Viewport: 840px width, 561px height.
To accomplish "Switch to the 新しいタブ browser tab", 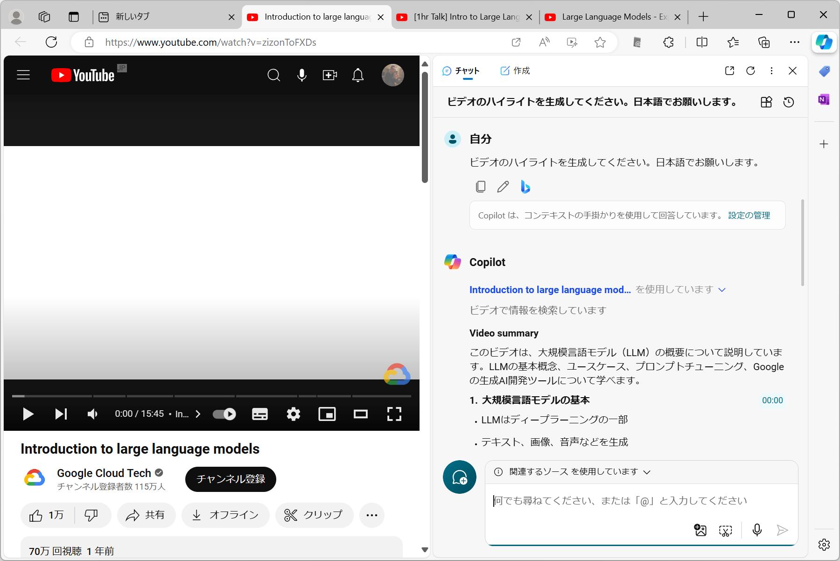I will coord(167,17).
